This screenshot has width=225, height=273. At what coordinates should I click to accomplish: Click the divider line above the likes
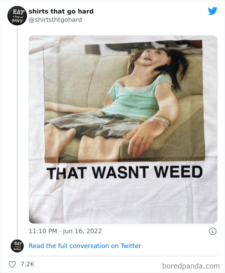(112, 256)
